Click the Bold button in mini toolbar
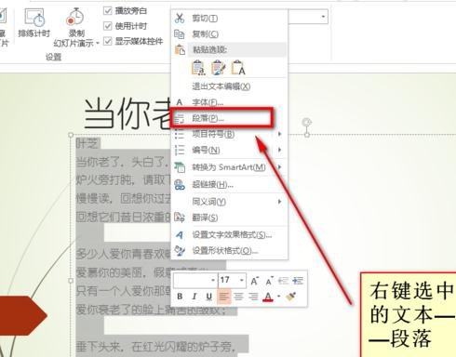This screenshot has width=456, height=357. click(180, 297)
